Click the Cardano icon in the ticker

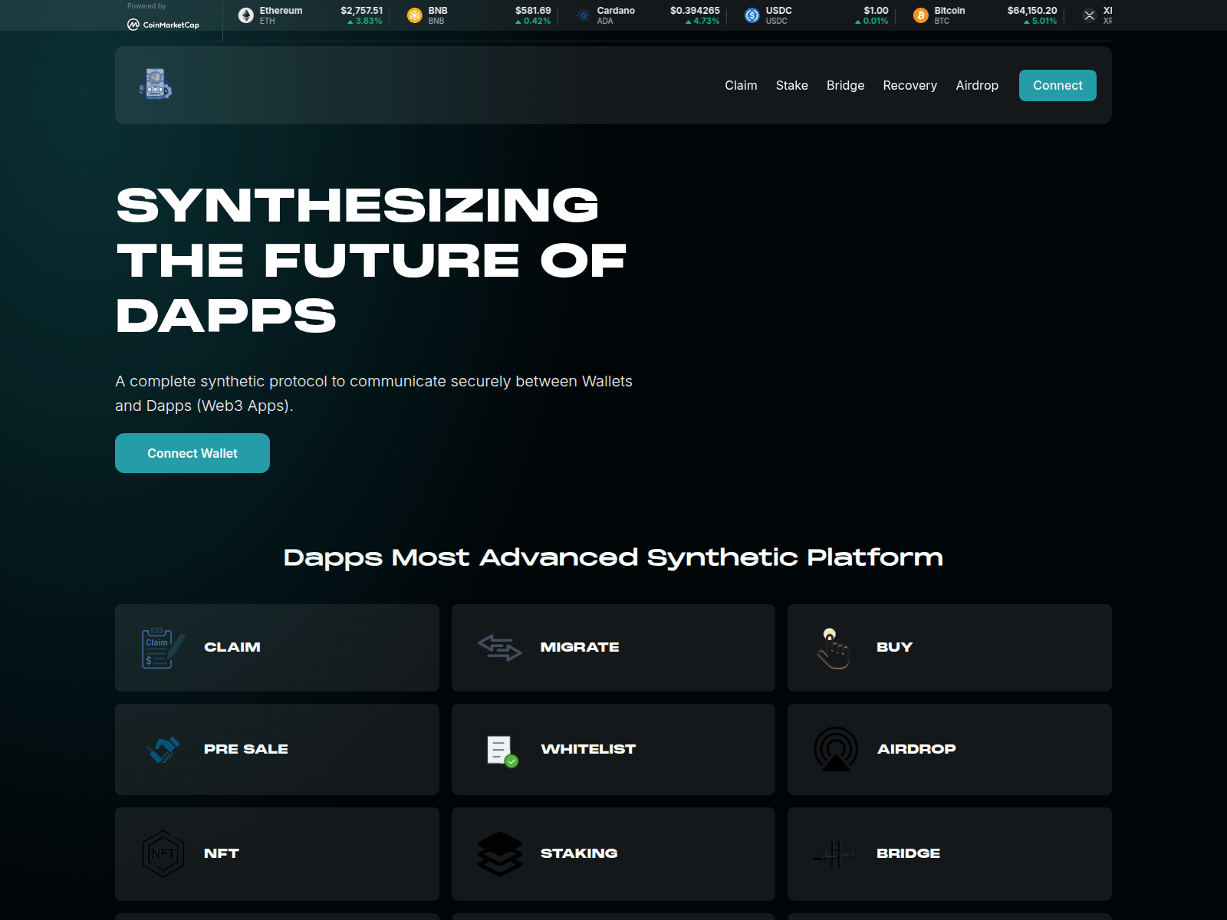[x=583, y=15]
